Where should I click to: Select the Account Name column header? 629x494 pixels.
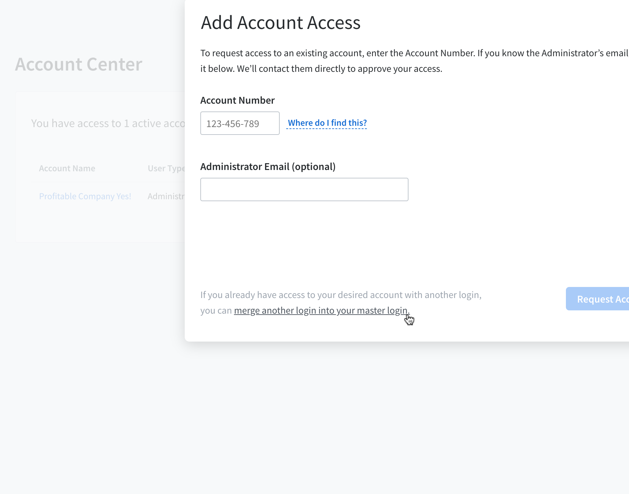(67, 168)
